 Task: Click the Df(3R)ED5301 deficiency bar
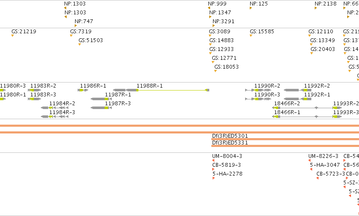pyautogui.click(x=285, y=139)
